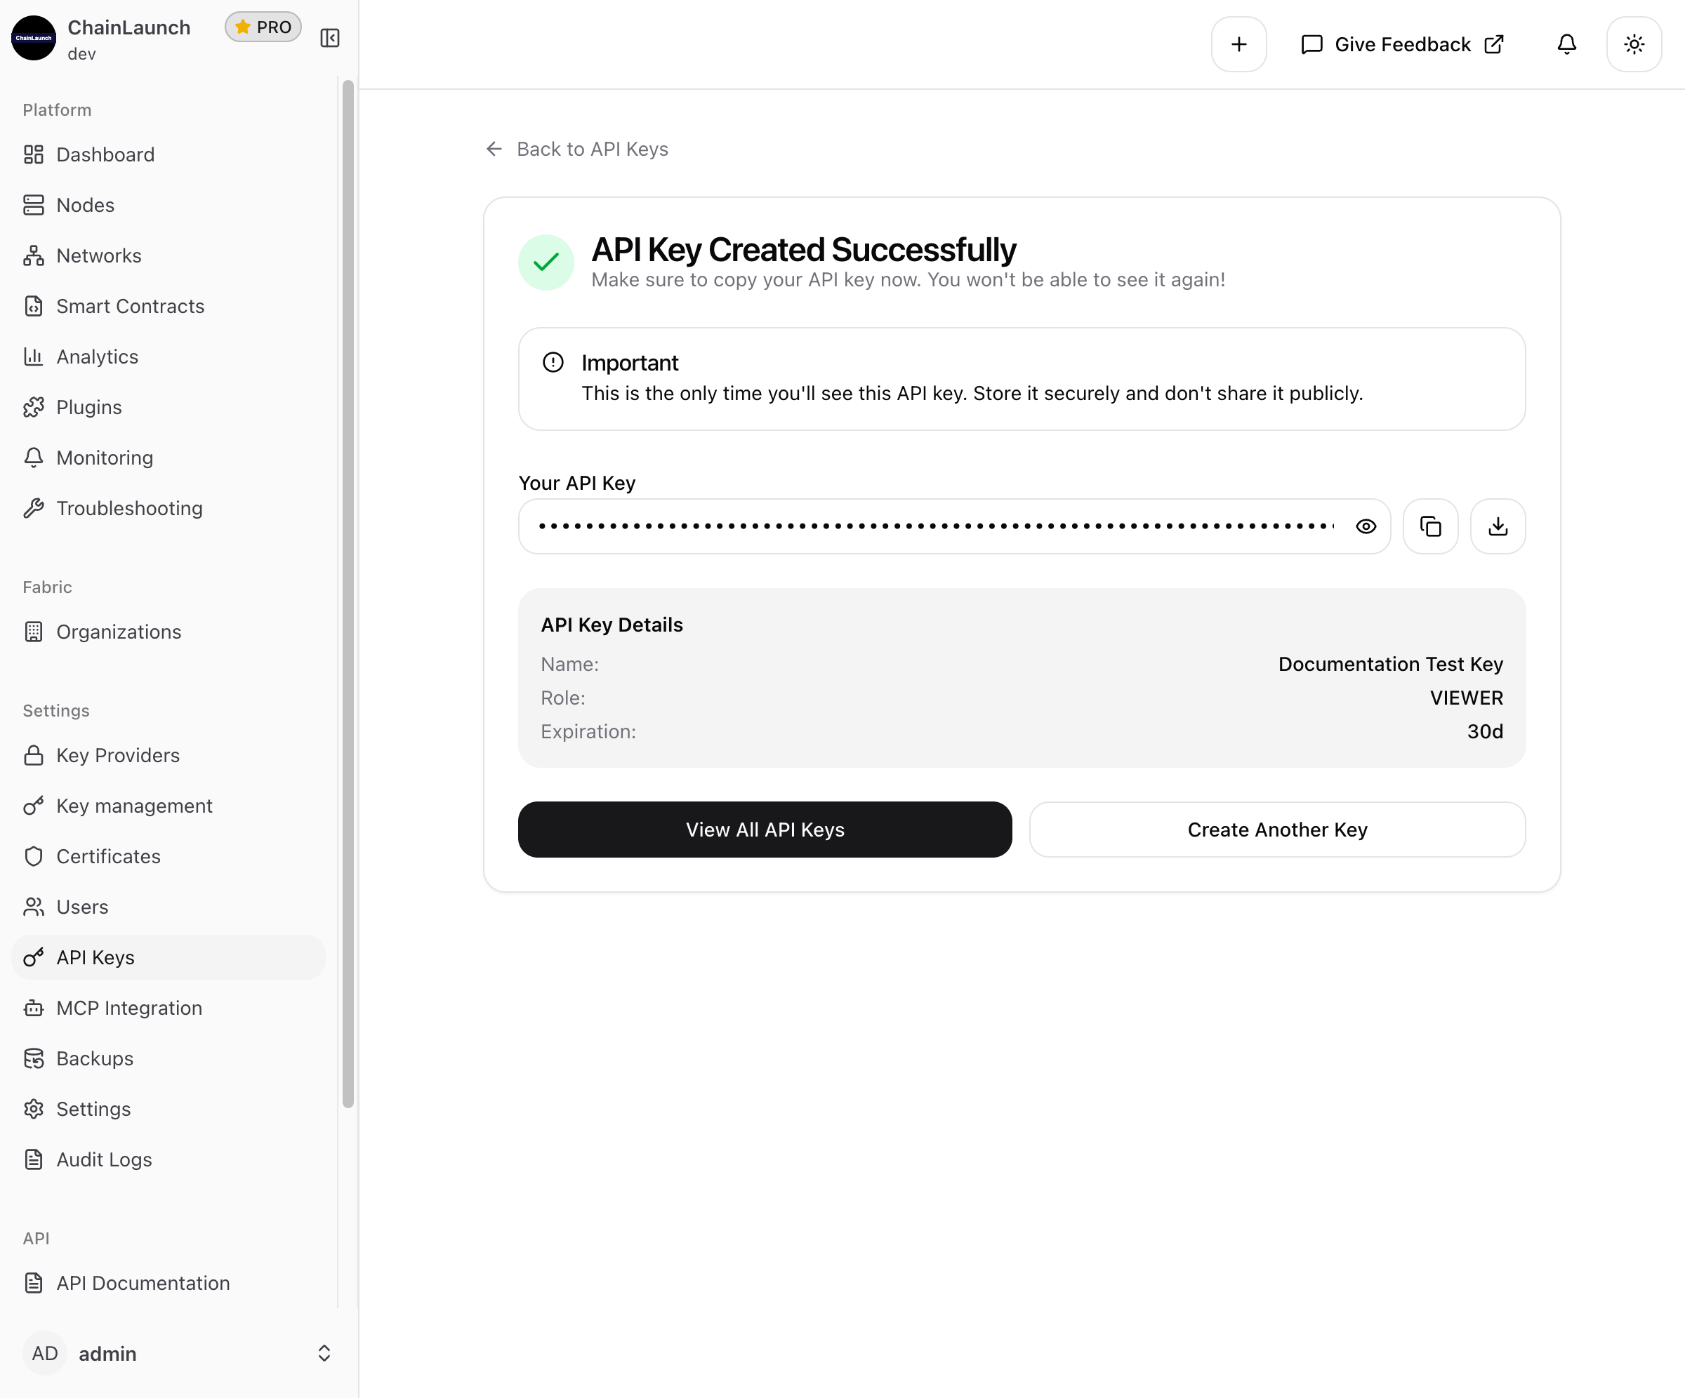
Task: Toggle light/dark theme mode
Action: (1634, 44)
